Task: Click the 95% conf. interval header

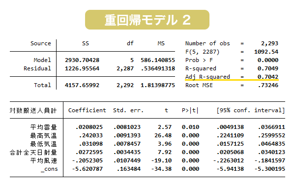Action: tap(251, 110)
